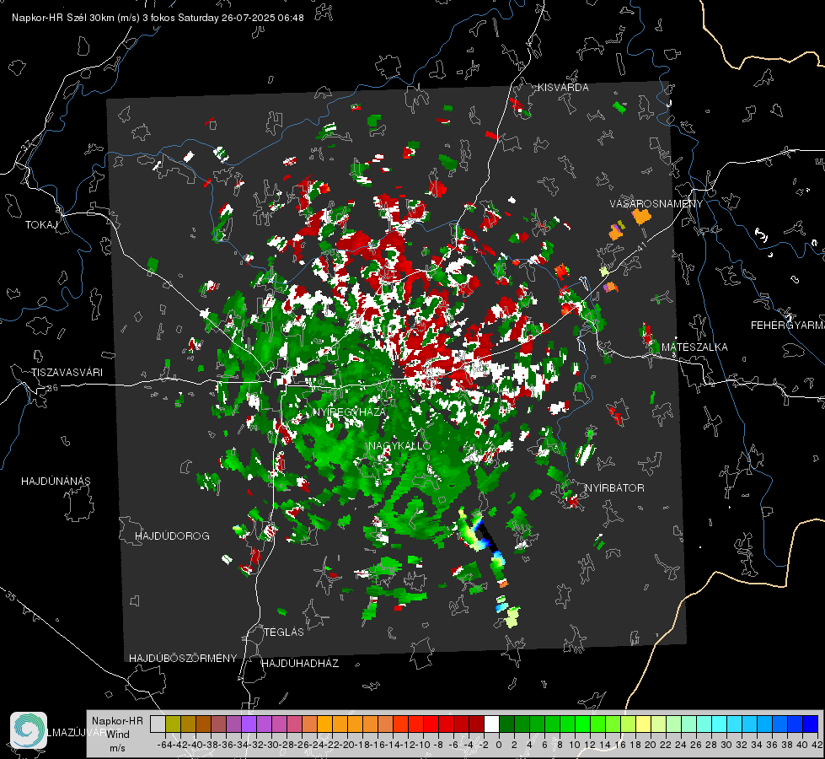Screen dimensions: 825x759
Task: Select the white swatch in wind legend
Action: (491, 724)
